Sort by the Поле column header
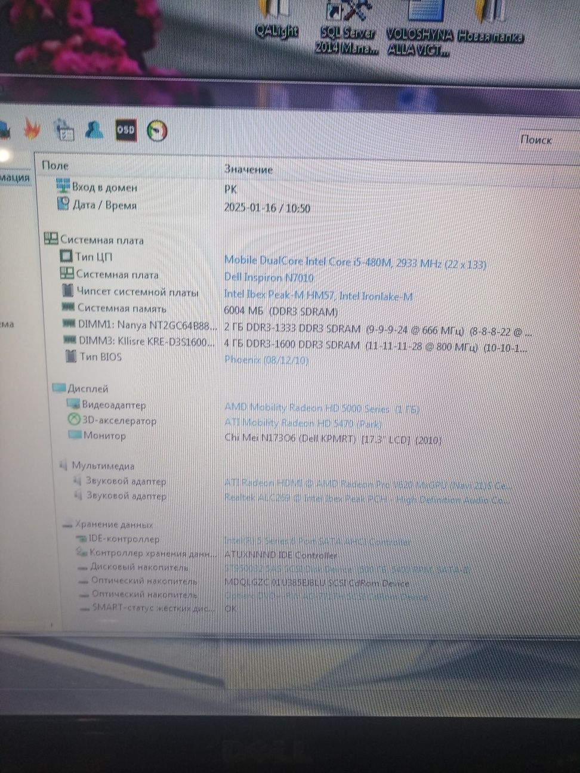This screenshot has width=580, height=773. [x=55, y=165]
